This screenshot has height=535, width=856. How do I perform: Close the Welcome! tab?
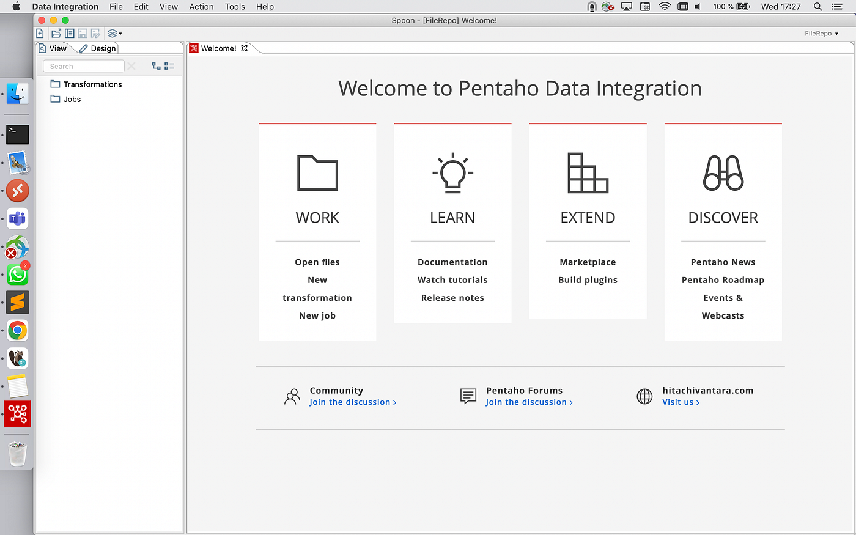tap(245, 48)
